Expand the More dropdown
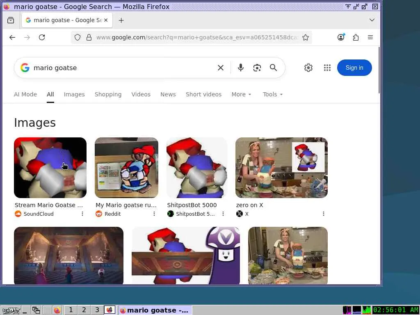The height and width of the screenshot is (315, 420). click(x=241, y=94)
